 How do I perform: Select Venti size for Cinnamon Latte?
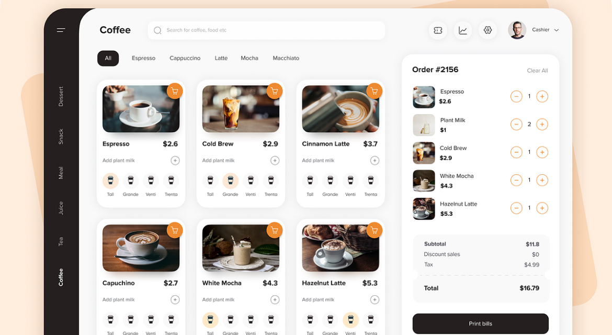(x=350, y=181)
